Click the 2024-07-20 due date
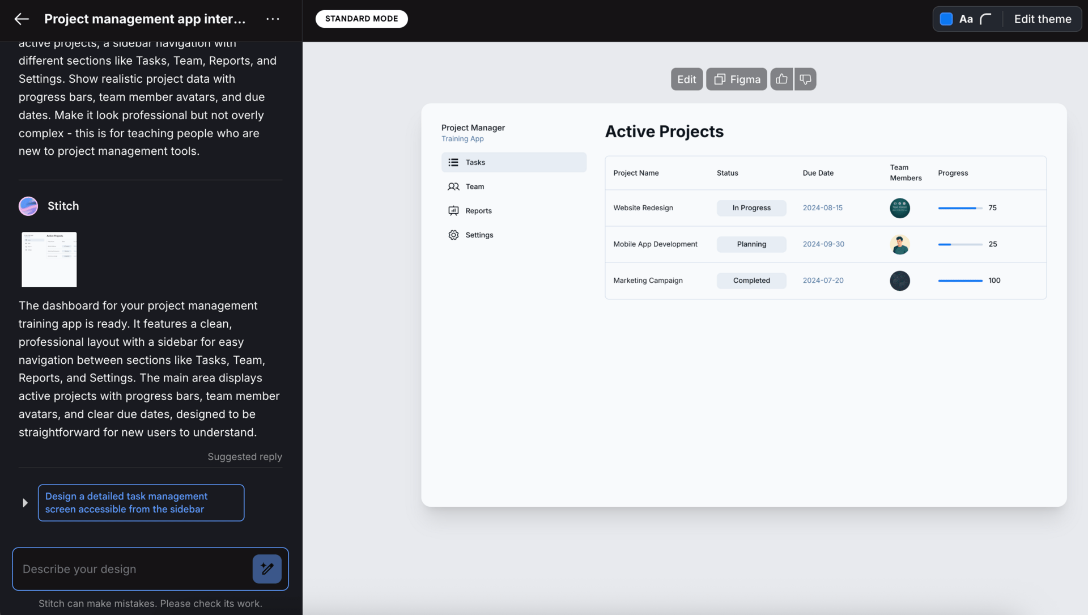This screenshot has width=1088, height=615. [823, 281]
